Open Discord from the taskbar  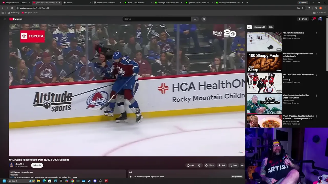click(x=95, y=181)
